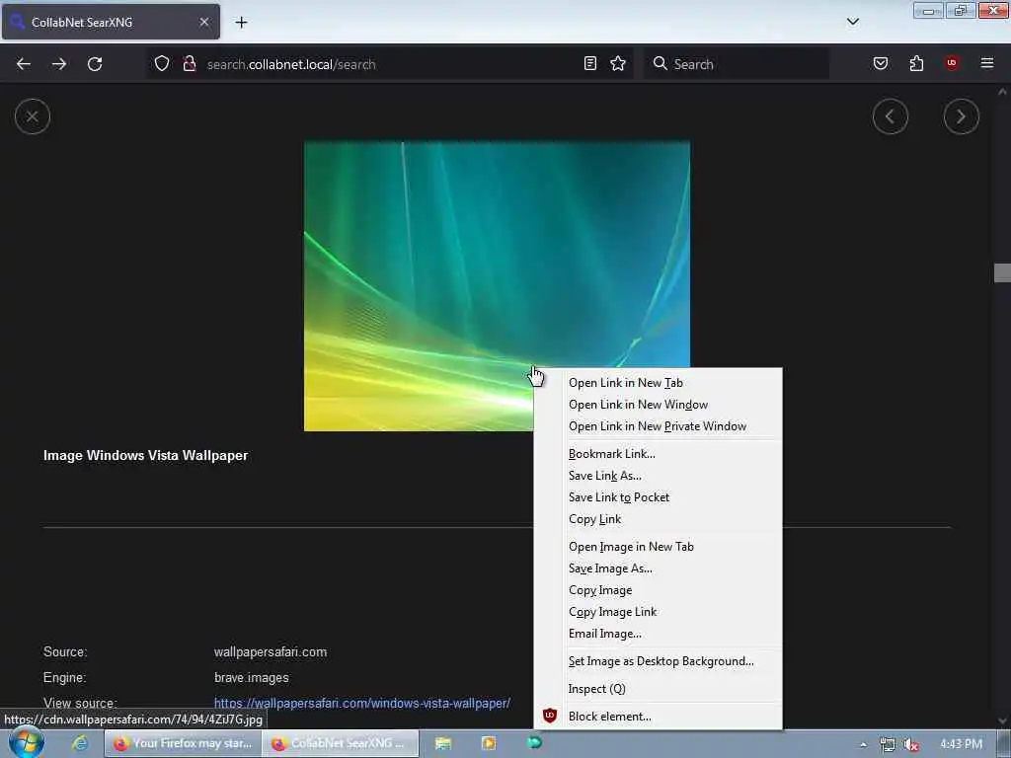Open a new tab with plus button
This screenshot has height=758, width=1011.
(241, 23)
